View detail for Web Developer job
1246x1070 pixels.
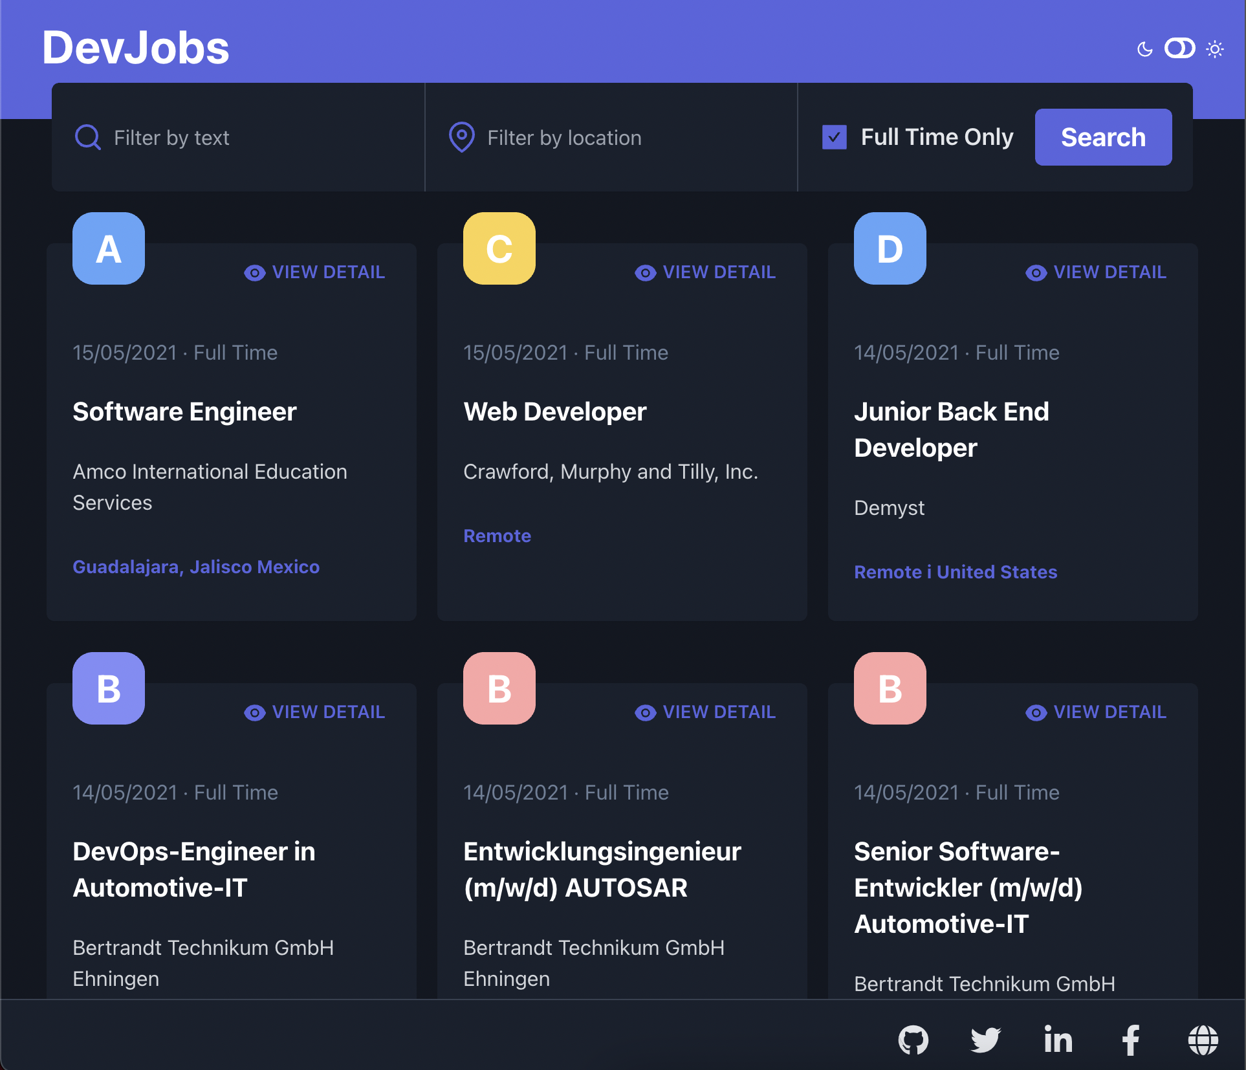coord(705,272)
